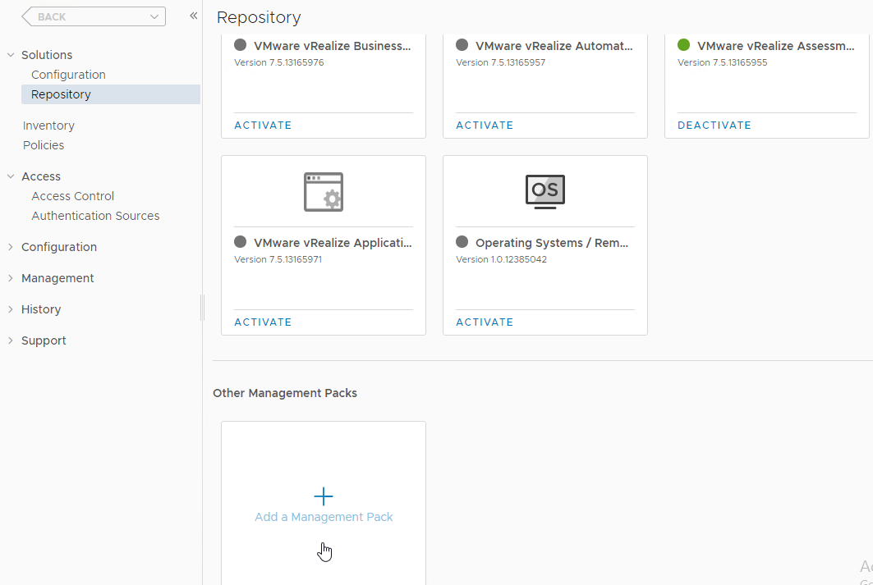Collapse the Solutions section chevron
This screenshot has height=585, width=873.
11,54
